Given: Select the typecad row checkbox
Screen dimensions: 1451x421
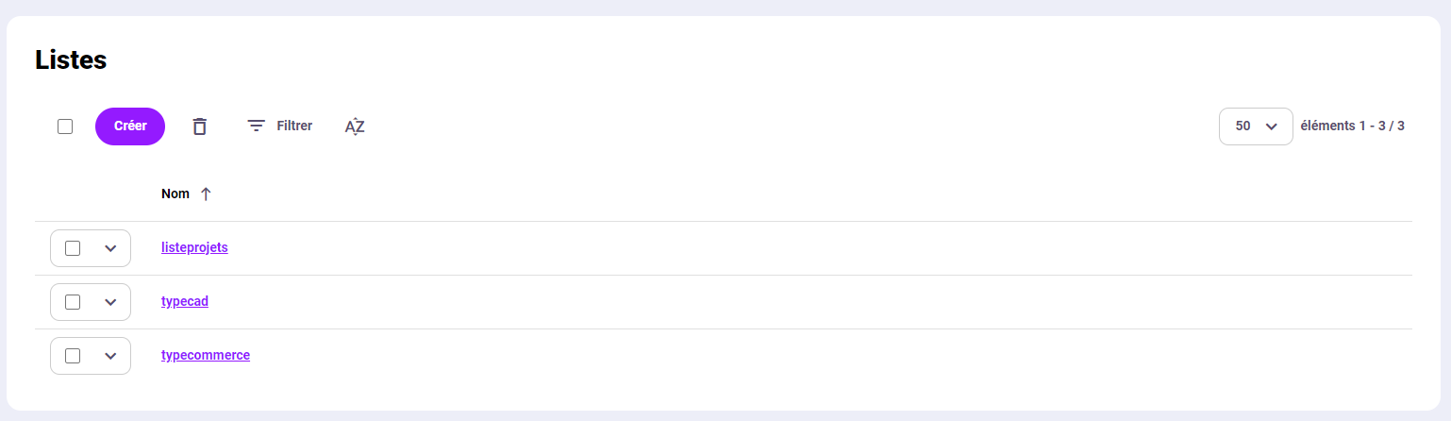Looking at the screenshot, I should [73, 302].
